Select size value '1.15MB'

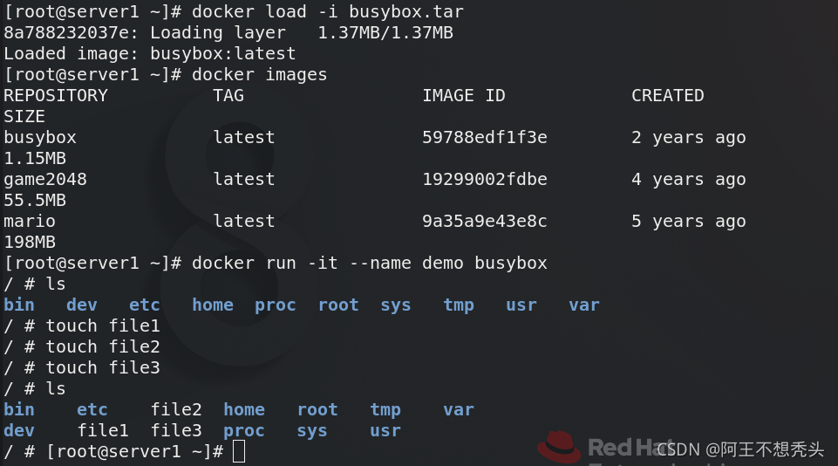pos(35,158)
